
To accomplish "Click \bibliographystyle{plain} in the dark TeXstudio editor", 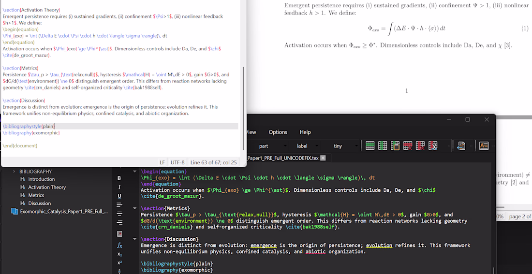I will click(x=177, y=263).
